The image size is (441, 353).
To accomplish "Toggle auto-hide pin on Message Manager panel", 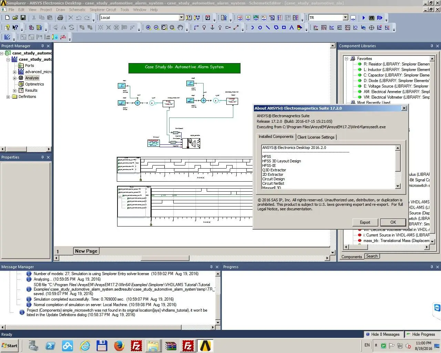I will tap(211, 267).
